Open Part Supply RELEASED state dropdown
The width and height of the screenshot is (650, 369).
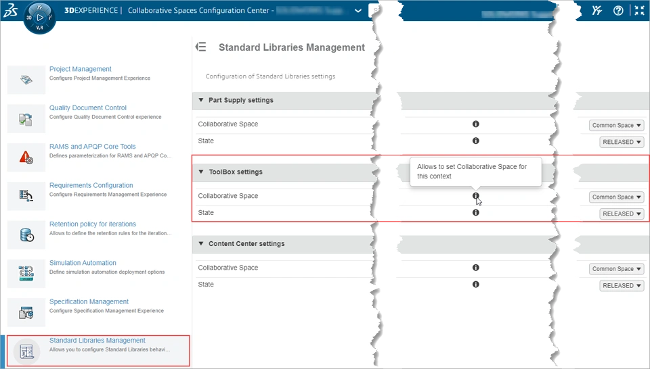point(622,142)
